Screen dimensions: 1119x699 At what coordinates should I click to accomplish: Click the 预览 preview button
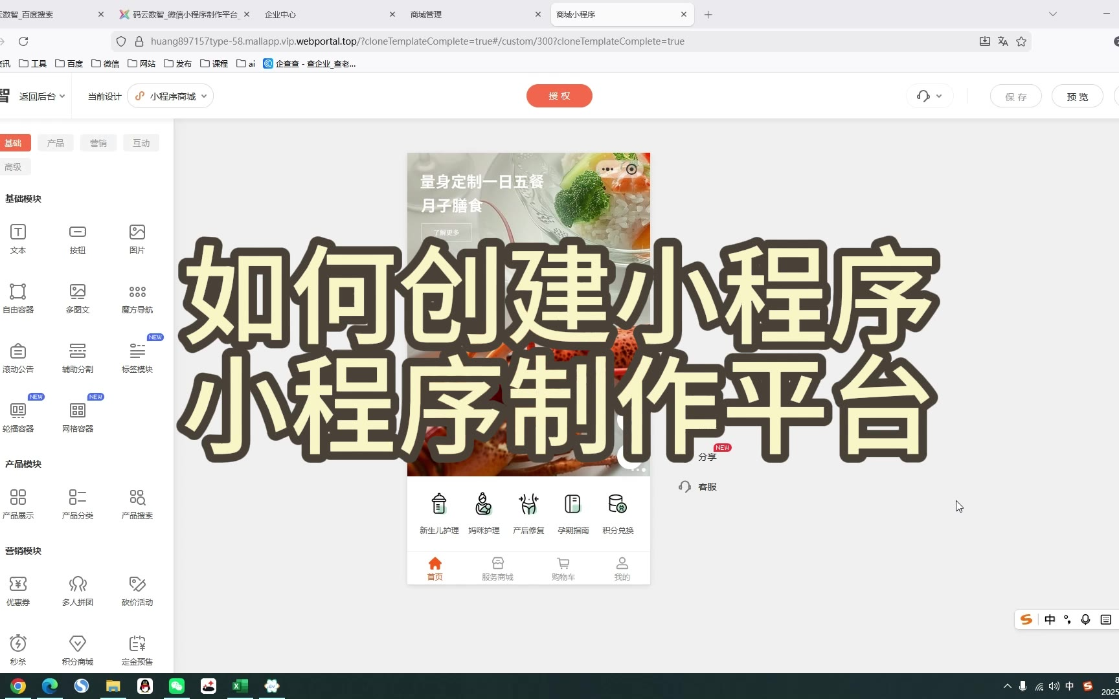(1078, 96)
